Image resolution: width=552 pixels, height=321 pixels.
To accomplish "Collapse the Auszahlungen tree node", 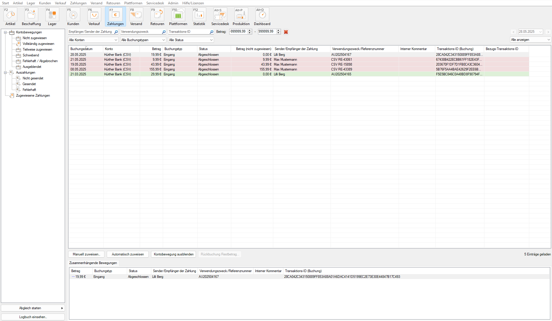I will point(5,73).
